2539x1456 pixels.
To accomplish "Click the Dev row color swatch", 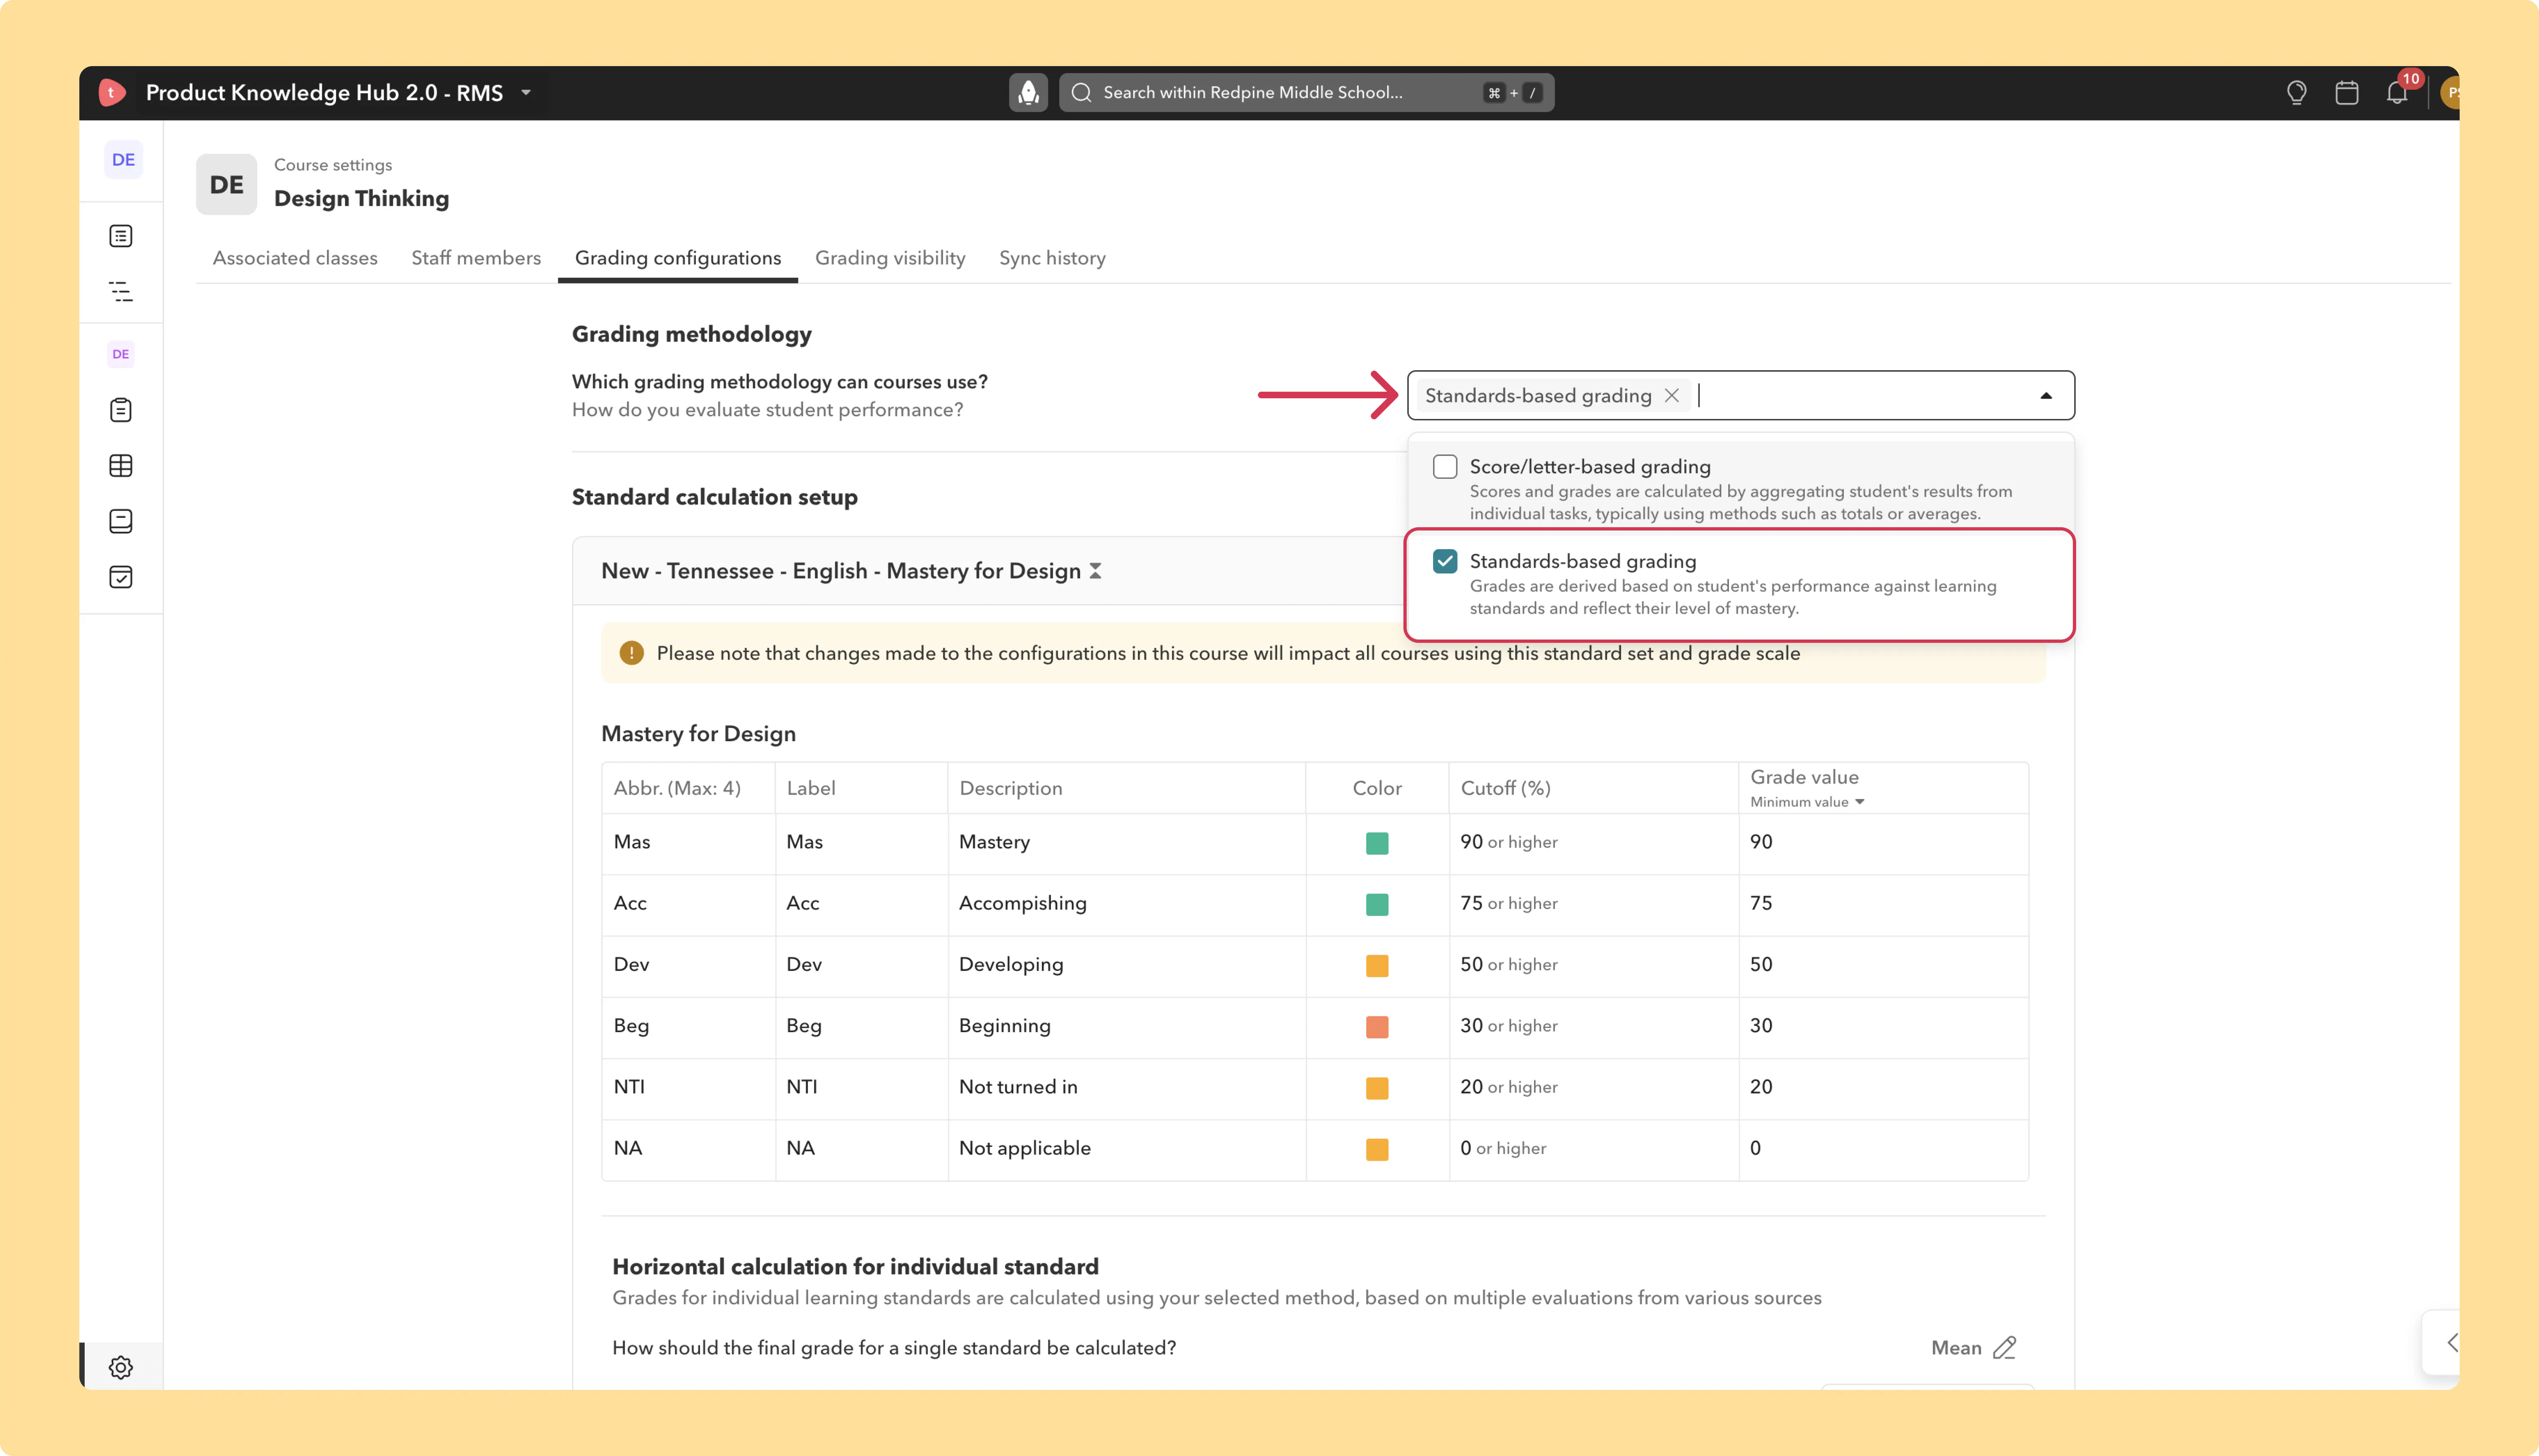I will [x=1377, y=966].
